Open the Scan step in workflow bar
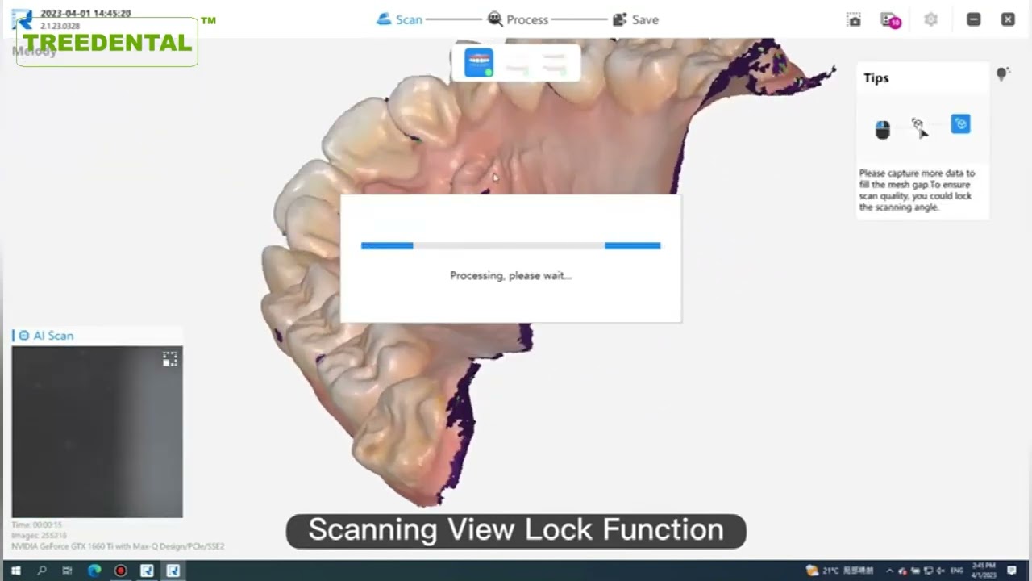This screenshot has height=581, width=1032. point(399,19)
